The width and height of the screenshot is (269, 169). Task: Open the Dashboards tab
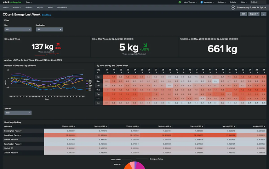coord(62,7)
